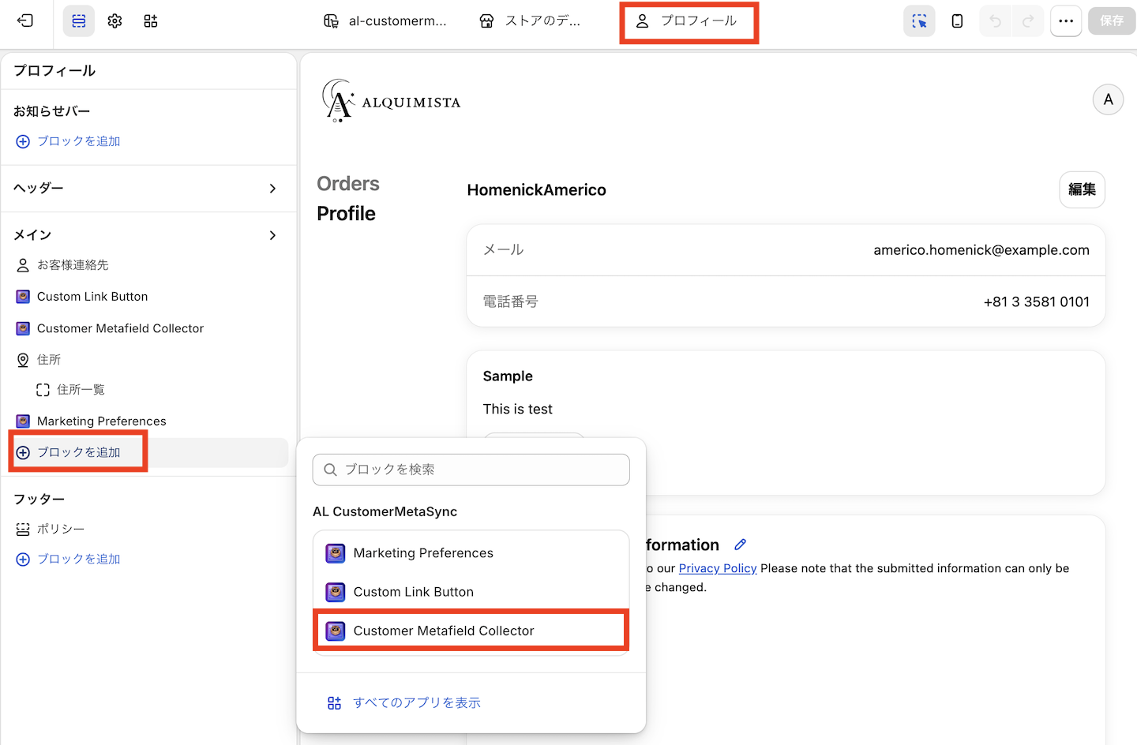
Task: Open the A account avatar
Action: click(1108, 99)
